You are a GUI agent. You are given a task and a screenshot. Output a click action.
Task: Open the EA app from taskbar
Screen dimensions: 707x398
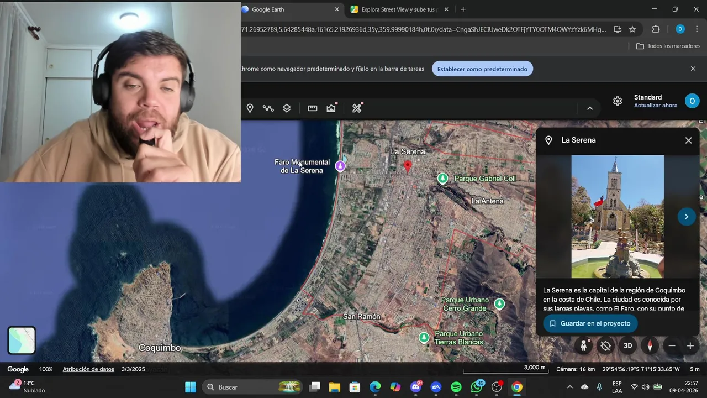pyautogui.click(x=436, y=387)
